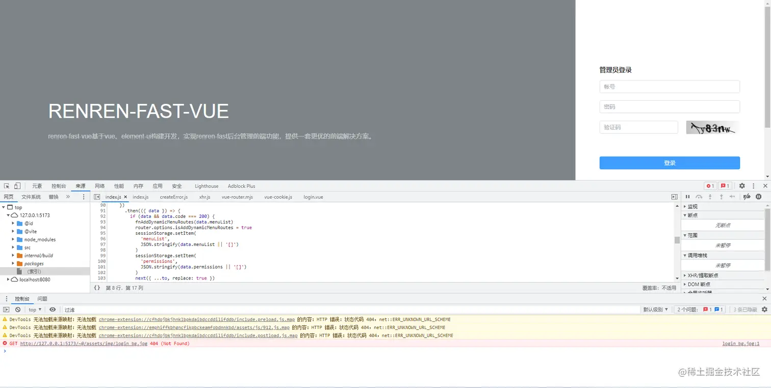Open the include.preload.js.map extension link
The height and width of the screenshot is (388, 771).
pos(197,319)
